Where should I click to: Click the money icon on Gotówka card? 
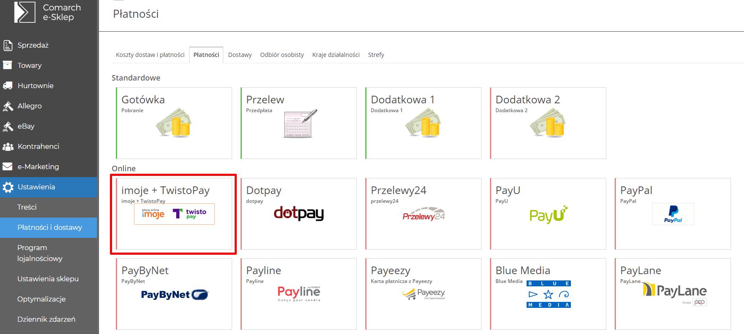point(174,122)
